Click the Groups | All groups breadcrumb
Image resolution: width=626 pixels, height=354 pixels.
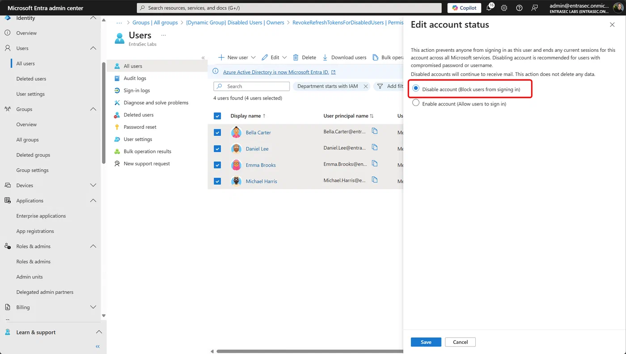pos(155,22)
